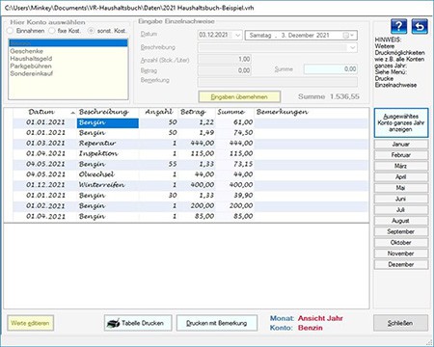
Task: Click the 01.12.2021 date cell
Action: pyautogui.click(x=45, y=185)
